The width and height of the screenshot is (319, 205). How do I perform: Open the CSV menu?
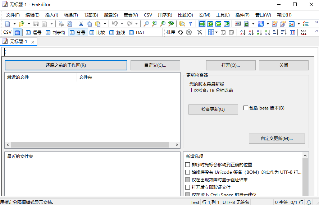(x=148, y=15)
